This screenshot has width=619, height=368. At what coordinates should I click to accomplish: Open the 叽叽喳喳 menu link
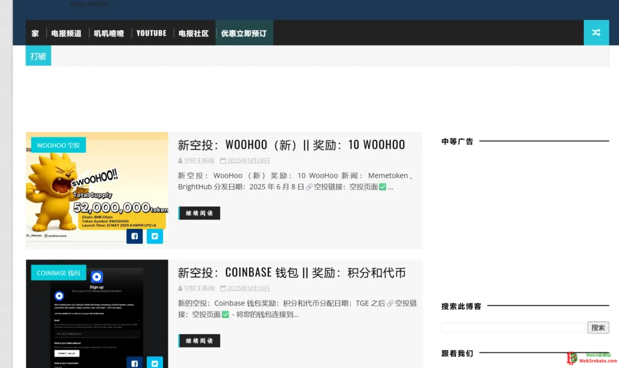pyautogui.click(x=109, y=33)
